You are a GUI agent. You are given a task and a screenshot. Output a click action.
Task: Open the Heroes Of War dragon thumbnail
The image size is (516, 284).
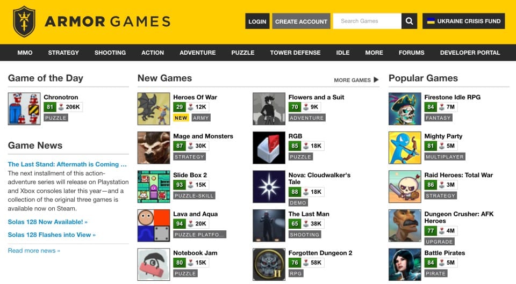point(154,109)
